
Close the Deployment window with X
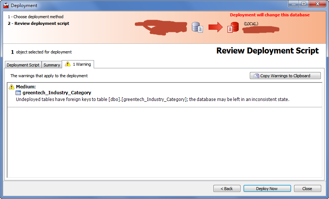[317, 4]
